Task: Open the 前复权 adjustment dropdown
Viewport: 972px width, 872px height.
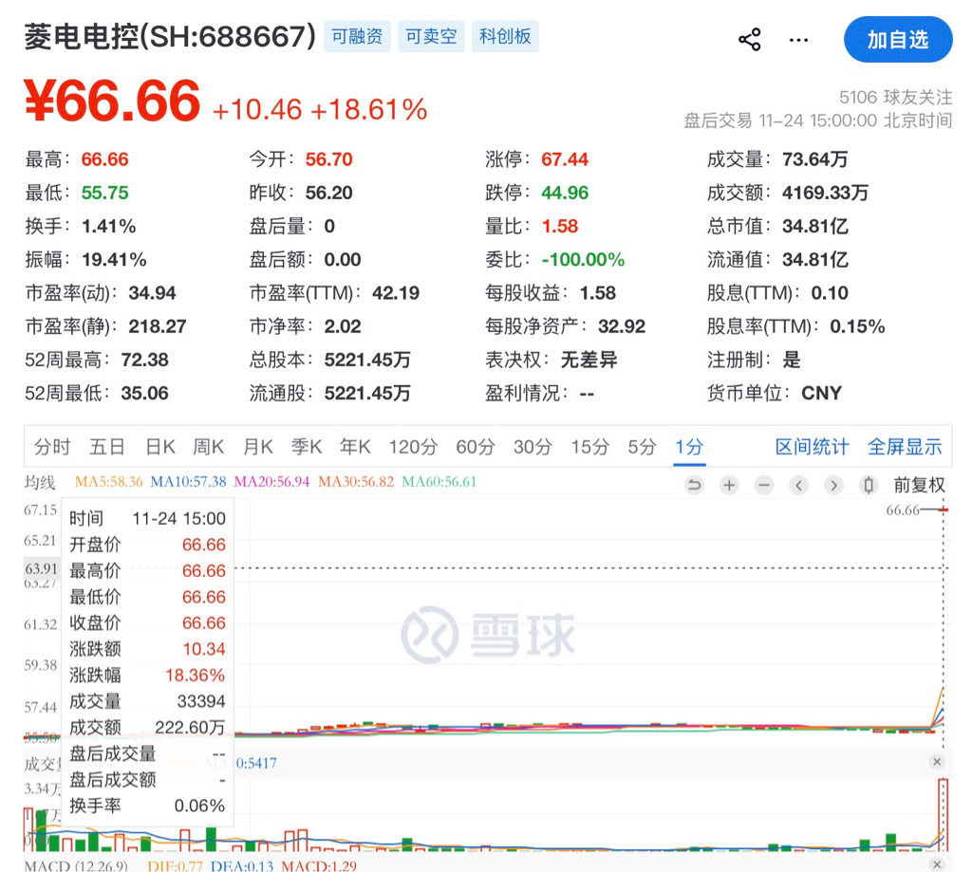Action: (919, 485)
